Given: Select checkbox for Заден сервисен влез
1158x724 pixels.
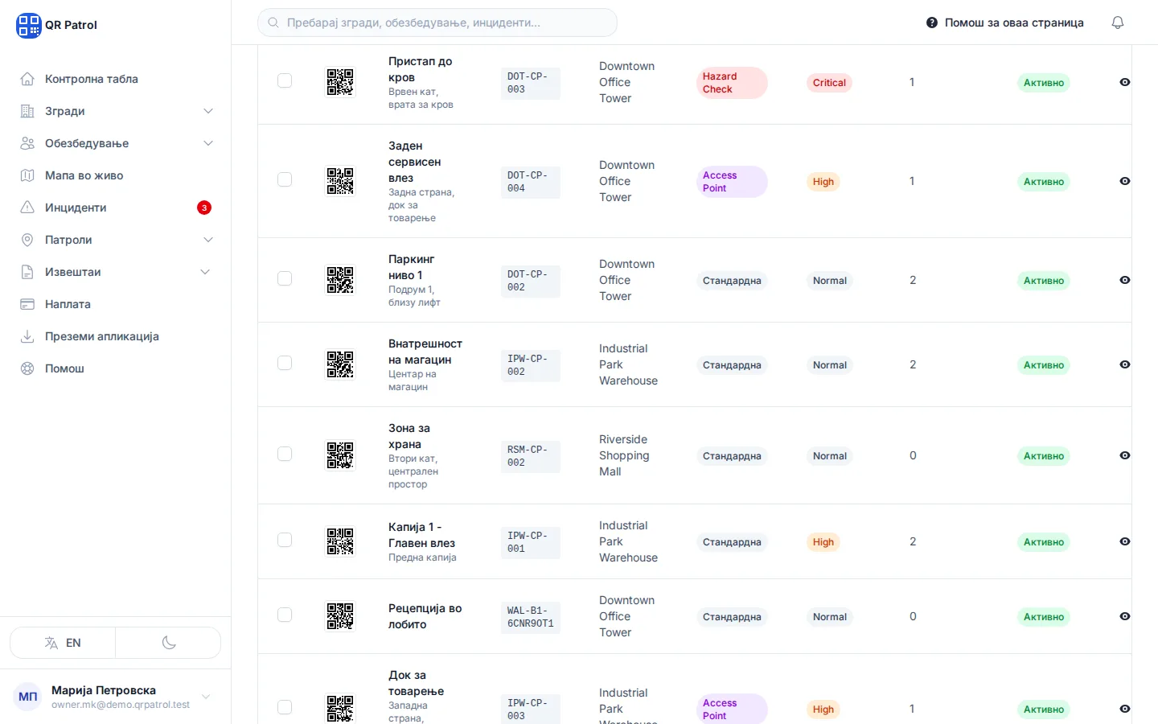Looking at the screenshot, I should (285, 179).
